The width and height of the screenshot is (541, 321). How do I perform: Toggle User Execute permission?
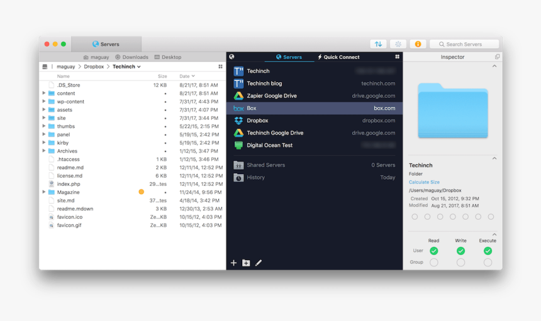pyautogui.click(x=488, y=251)
